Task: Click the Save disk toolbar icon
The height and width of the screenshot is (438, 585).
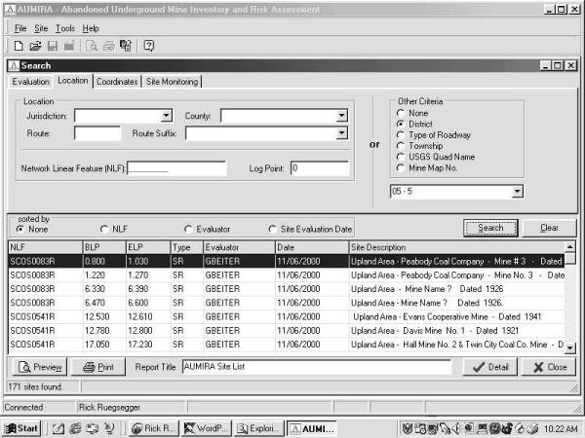Action: pos(51,46)
